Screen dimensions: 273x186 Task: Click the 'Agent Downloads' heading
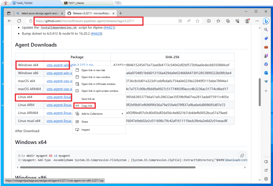pos(36,45)
